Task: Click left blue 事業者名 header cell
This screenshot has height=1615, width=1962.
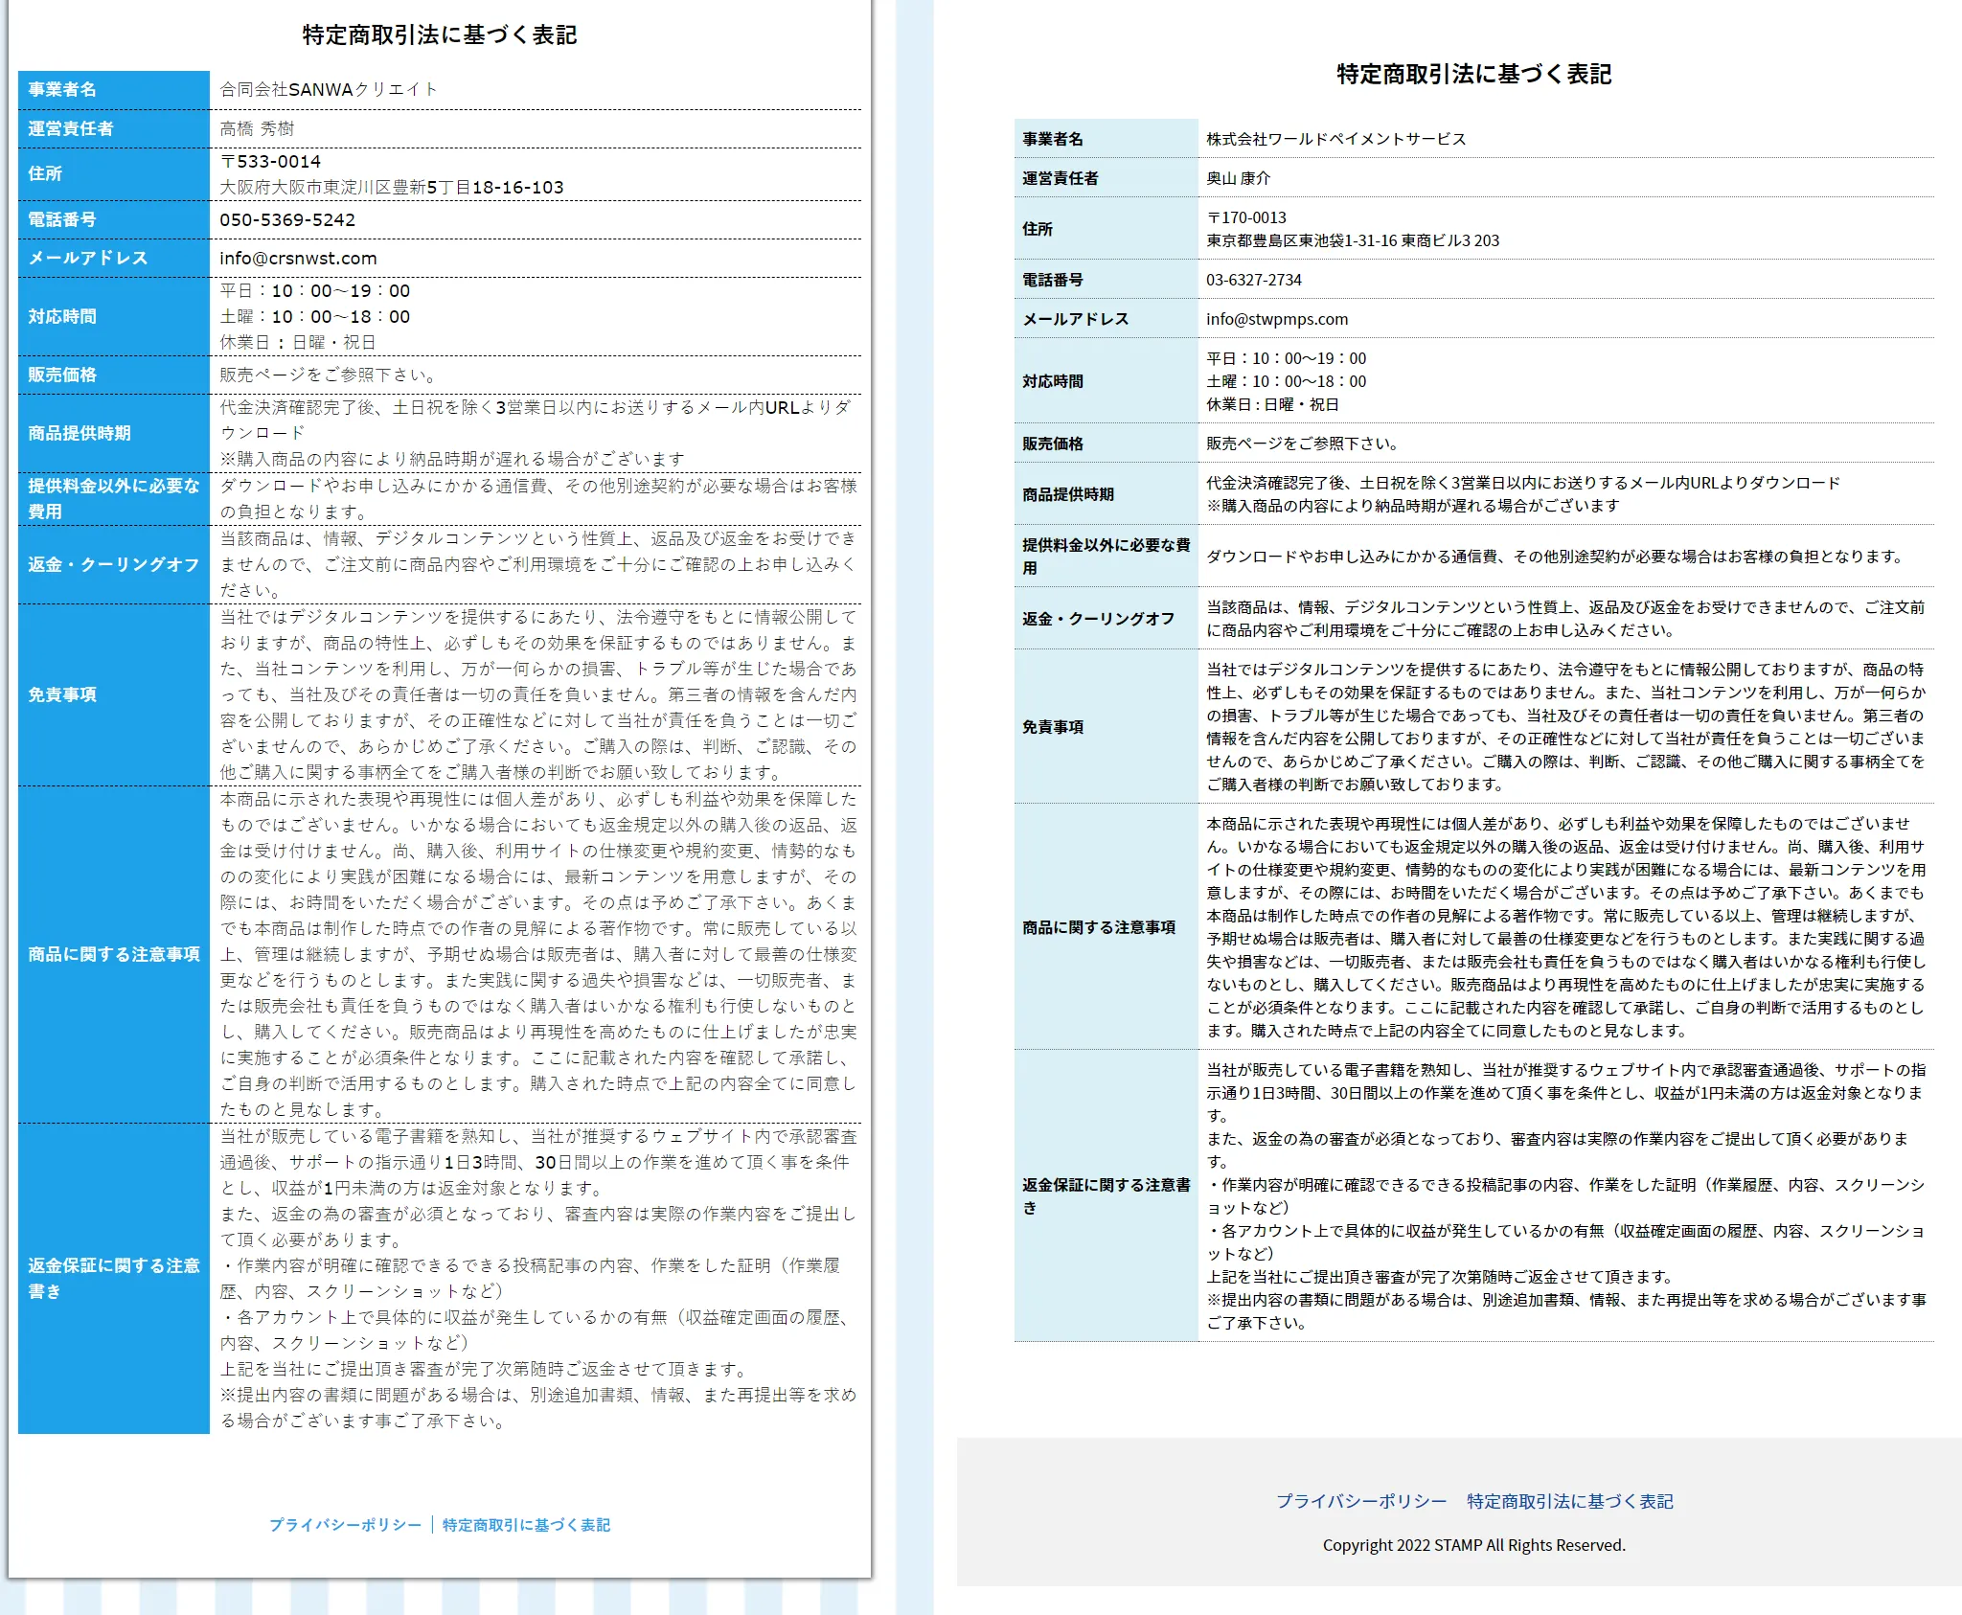Action: point(113,89)
